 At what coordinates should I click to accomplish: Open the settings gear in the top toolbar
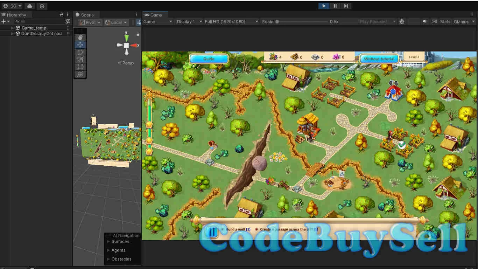pos(42,6)
